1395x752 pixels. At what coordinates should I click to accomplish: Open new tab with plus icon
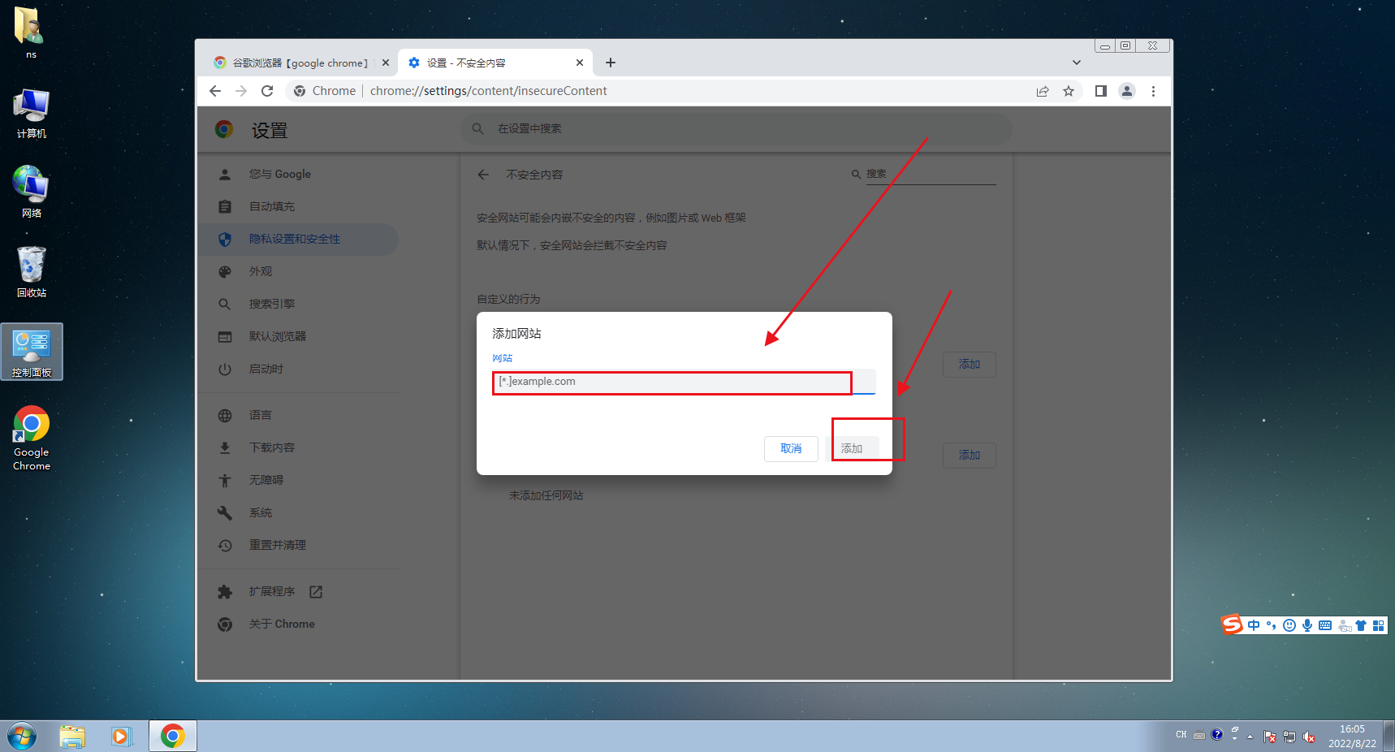click(611, 63)
